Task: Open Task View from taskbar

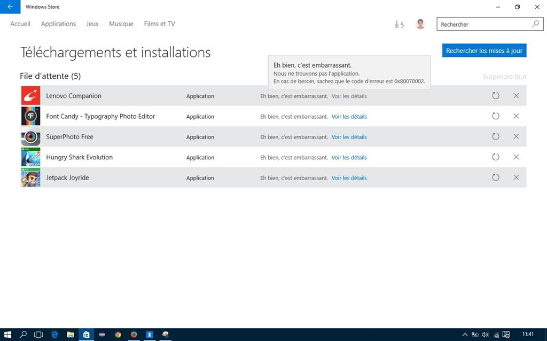Action: 38,335
